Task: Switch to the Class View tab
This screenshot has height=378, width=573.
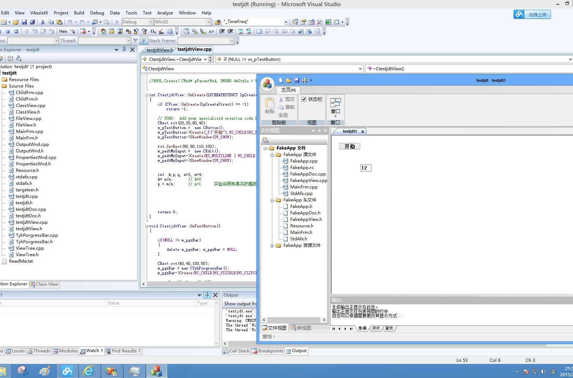Action: click(x=44, y=284)
